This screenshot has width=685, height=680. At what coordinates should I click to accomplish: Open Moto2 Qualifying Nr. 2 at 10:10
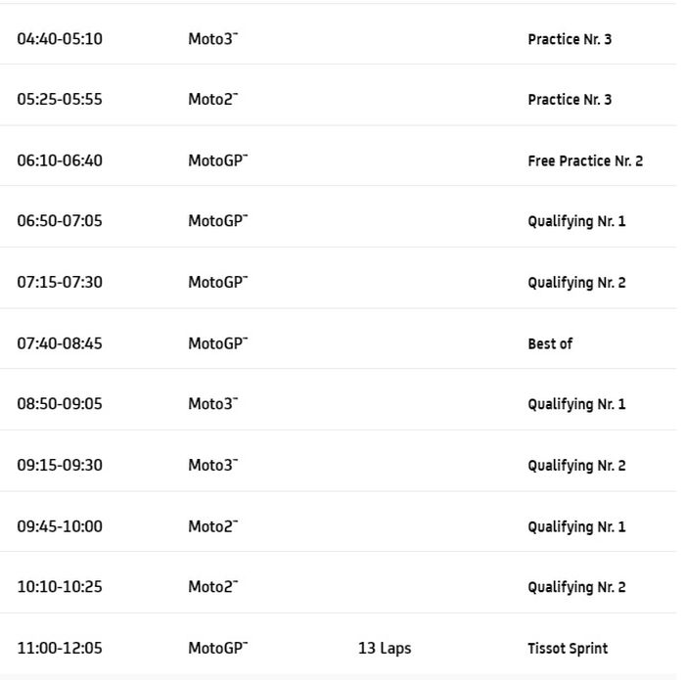[576, 587]
